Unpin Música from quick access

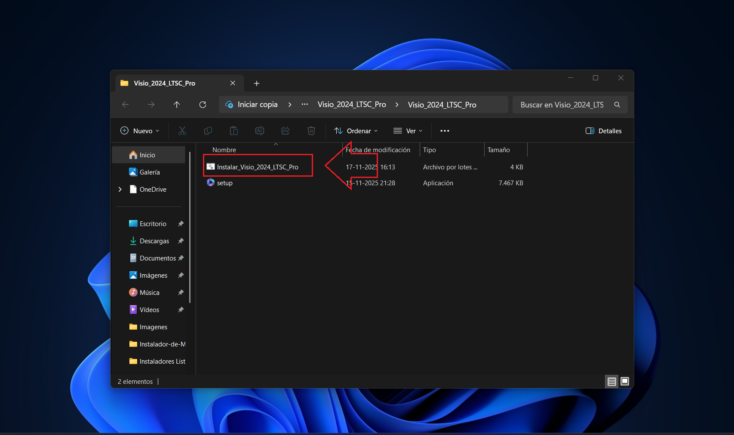181,292
